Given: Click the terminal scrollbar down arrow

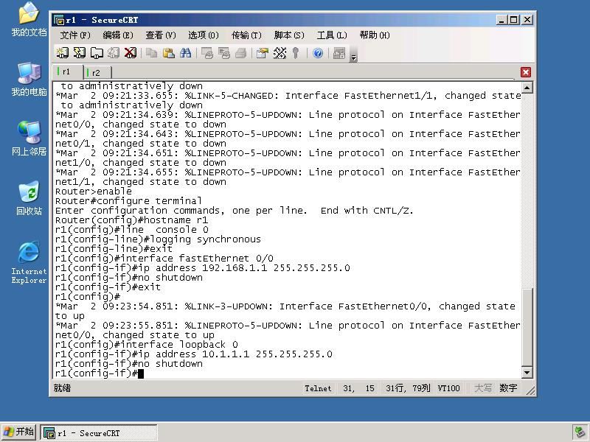Looking at the screenshot, I should coord(527,373).
